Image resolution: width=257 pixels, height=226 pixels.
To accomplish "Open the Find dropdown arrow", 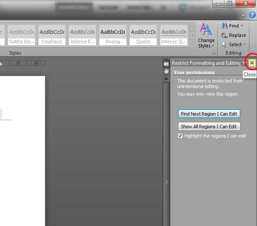I will coord(242,26).
